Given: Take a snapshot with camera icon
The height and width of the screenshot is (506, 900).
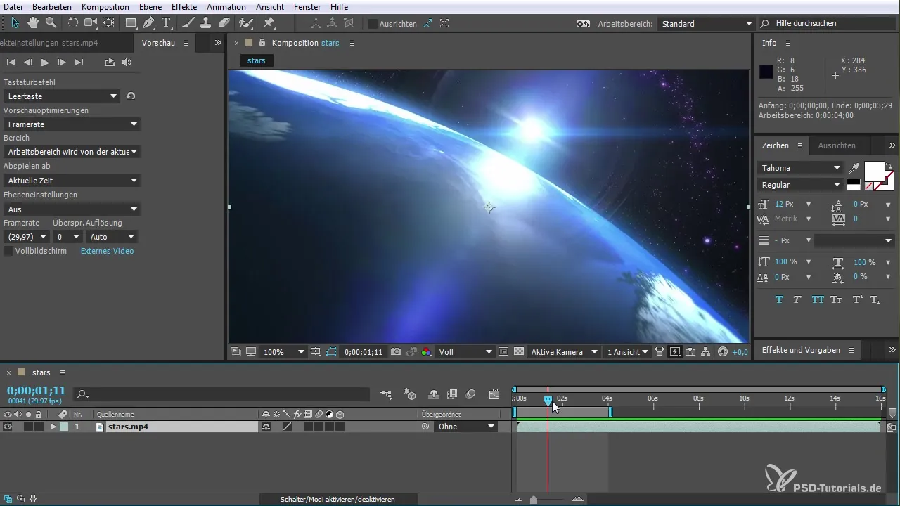Looking at the screenshot, I should click(396, 352).
